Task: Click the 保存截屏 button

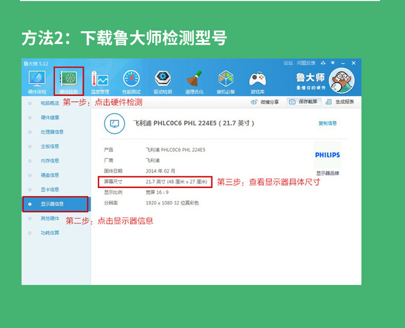Action: pyautogui.click(x=304, y=102)
